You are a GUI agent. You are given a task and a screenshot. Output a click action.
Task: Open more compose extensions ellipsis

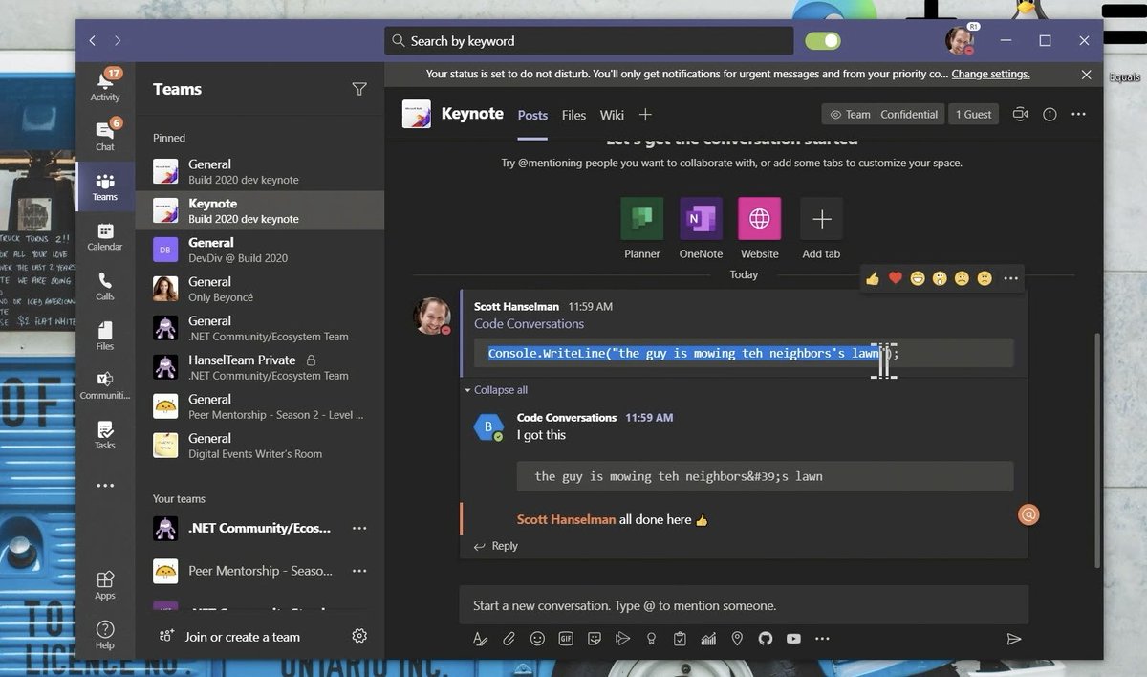click(822, 639)
